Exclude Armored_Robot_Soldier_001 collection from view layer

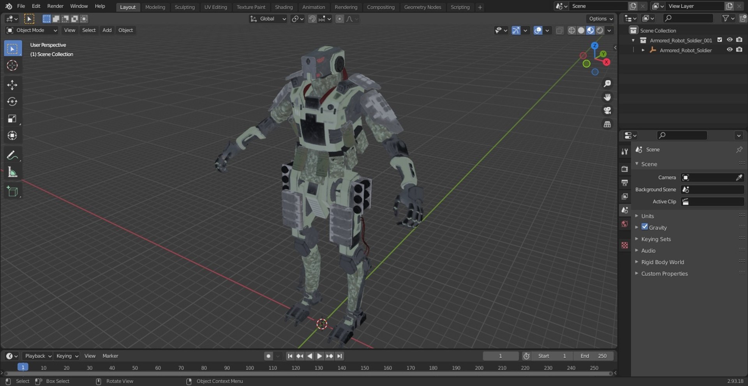click(720, 40)
